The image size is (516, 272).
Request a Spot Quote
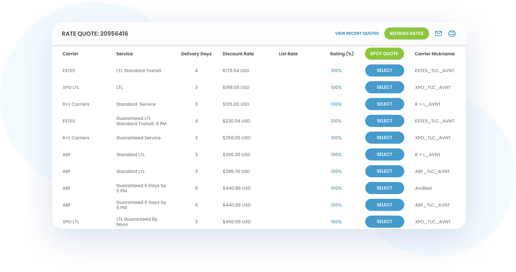click(x=384, y=54)
